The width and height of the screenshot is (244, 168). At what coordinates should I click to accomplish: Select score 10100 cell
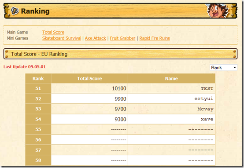(x=89, y=88)
